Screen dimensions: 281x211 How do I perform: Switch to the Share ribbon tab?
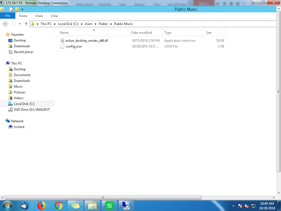point(39,16)
